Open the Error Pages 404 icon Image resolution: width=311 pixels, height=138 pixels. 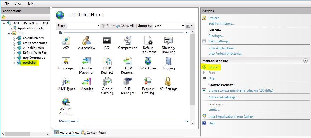click(66, 61)
